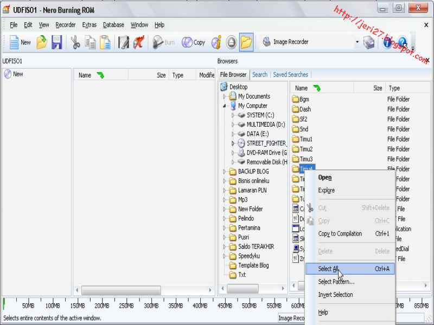Click the Copy documents toolbar icon
The image size is (434, 325).
tap(90, 42)
